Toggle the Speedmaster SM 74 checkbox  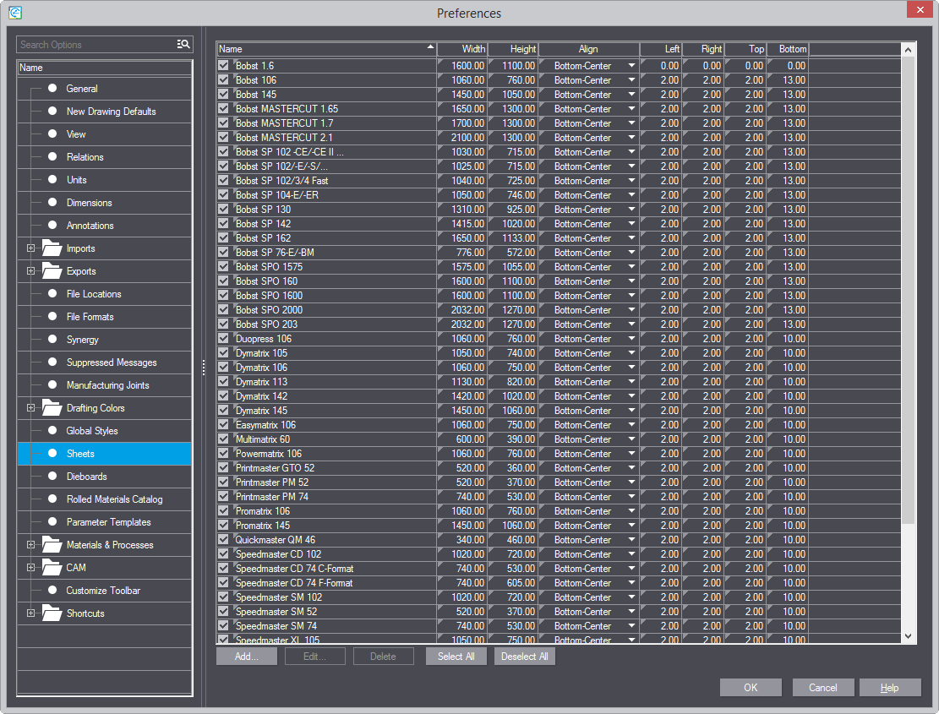click(x=223, y=625)
